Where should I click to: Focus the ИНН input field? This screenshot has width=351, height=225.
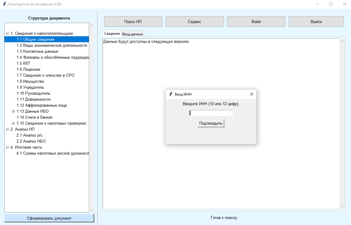[x=211, y=113]
